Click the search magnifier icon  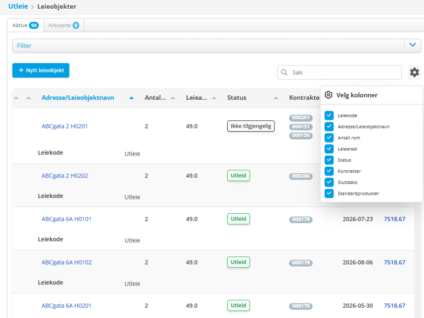tap(284, 72)
